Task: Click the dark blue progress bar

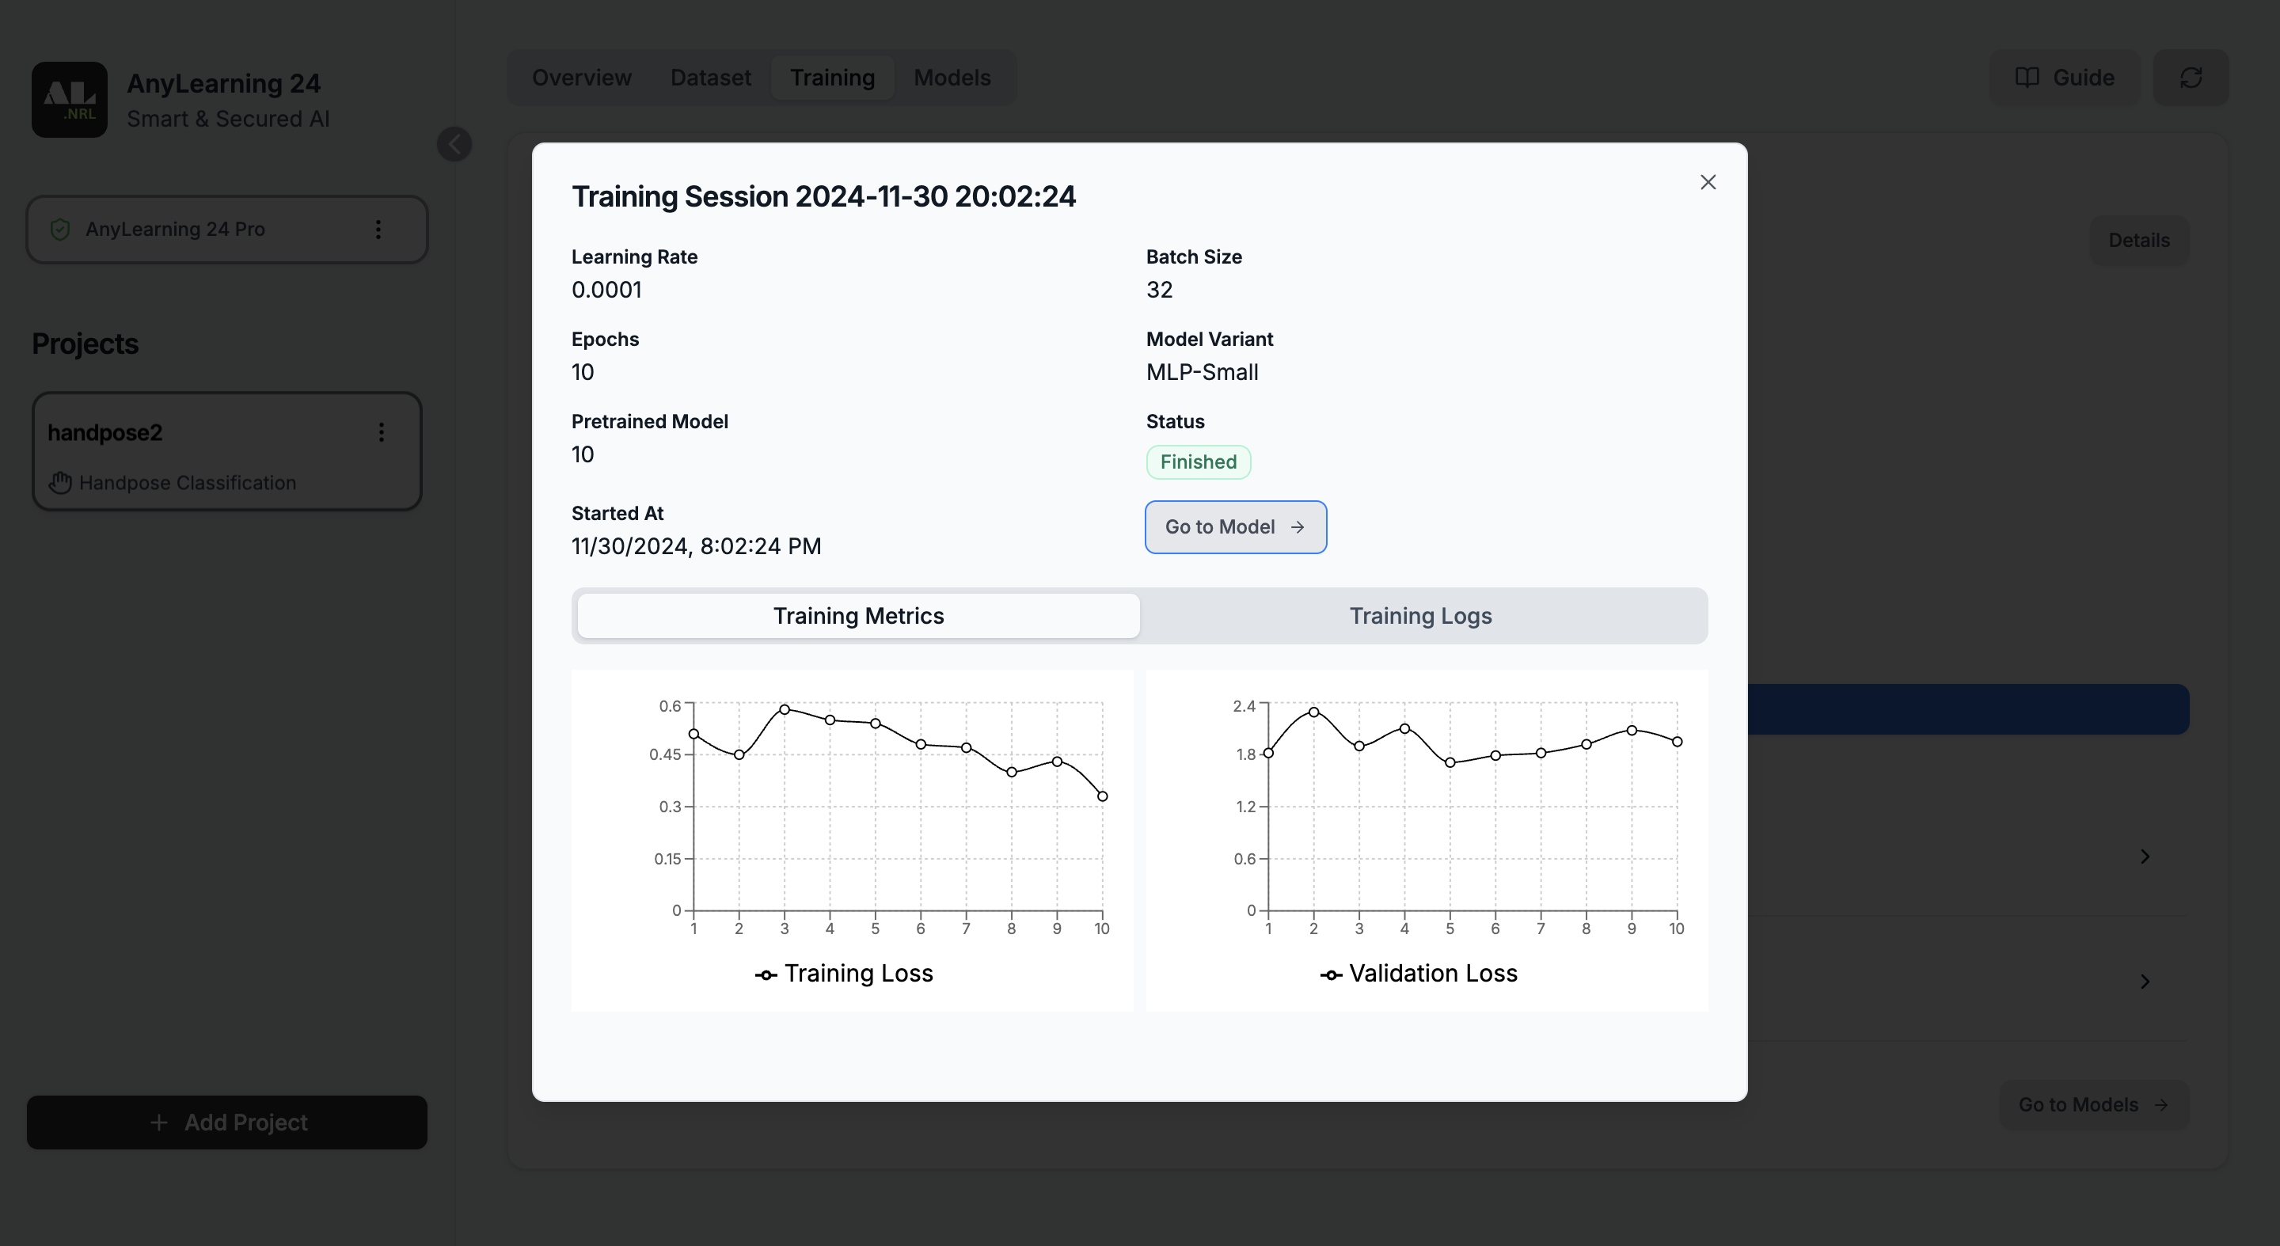Action: click(x=1966, y=708)
